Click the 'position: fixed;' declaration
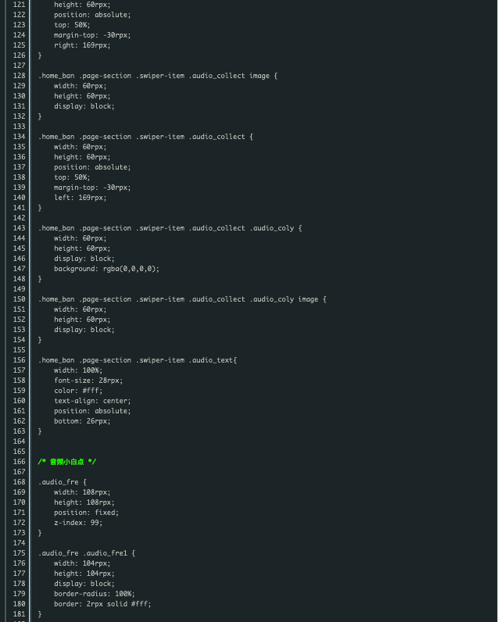The image size is (498, 622). (86, 513)
